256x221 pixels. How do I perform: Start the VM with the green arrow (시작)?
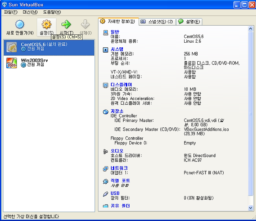pyautogui.click(x=66, y=24)
